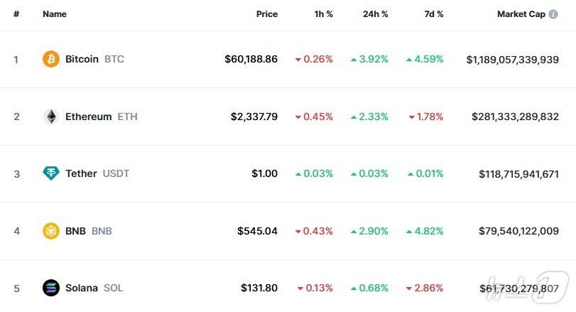Open the Solana SOL name link
Viewport: 576px width, 312px height.
point(94,288)
